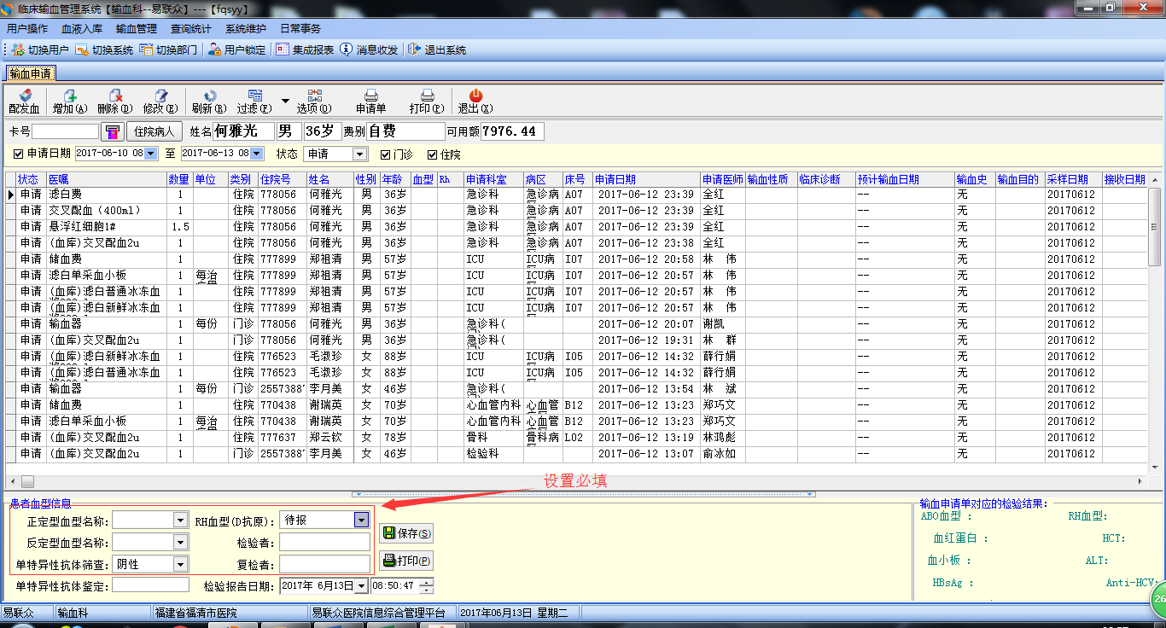This screenshot has width=1166, height=628.
Task: Click the 俞冰如 doctor cell
Action: pyautogui.click(x=722, y=454)
